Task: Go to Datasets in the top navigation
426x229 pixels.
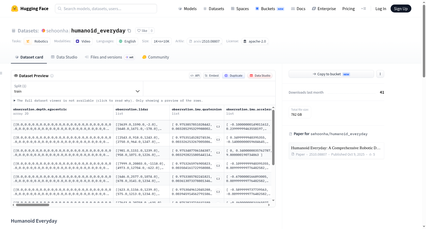Action: [214, 9]
